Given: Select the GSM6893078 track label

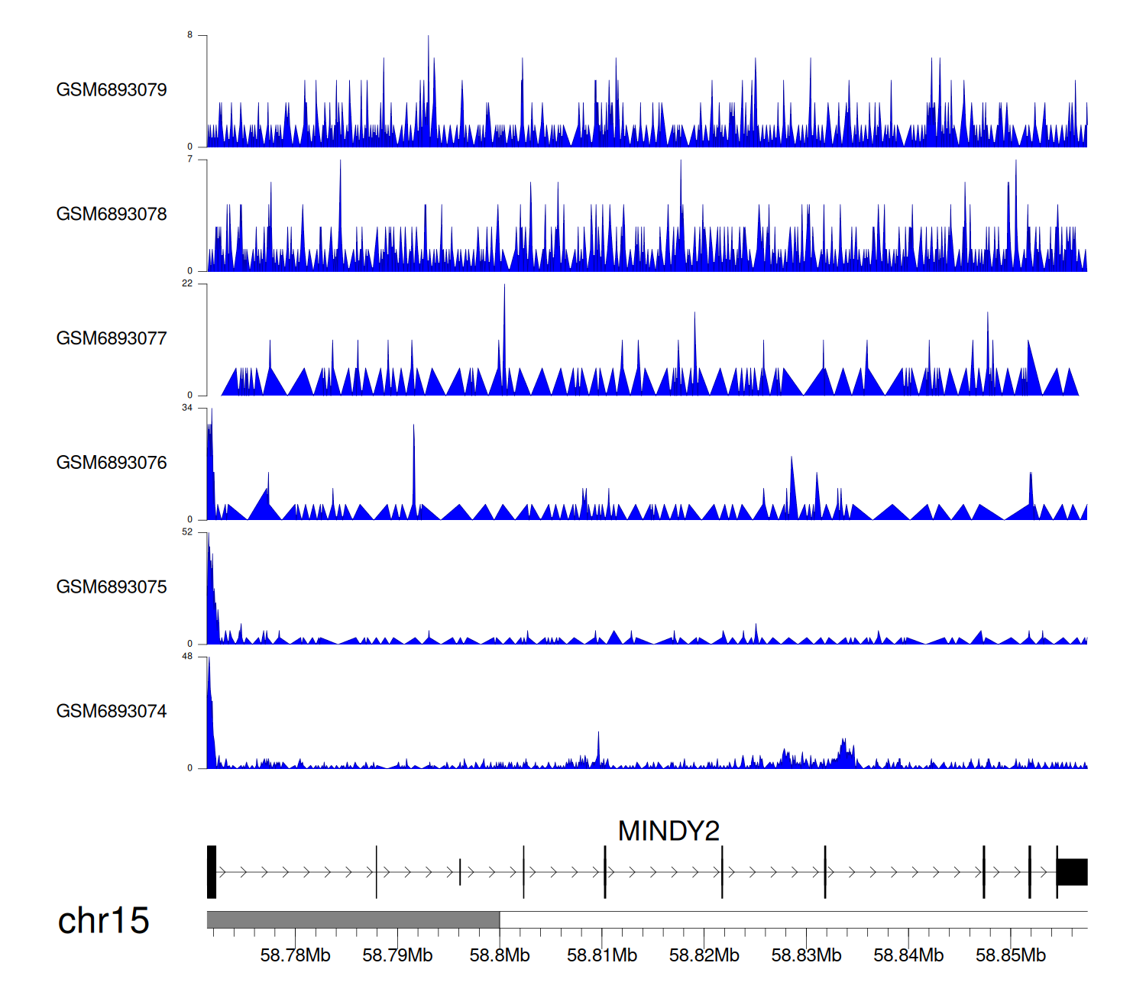Looking at the screenshot, I should (x=112, y=215).
